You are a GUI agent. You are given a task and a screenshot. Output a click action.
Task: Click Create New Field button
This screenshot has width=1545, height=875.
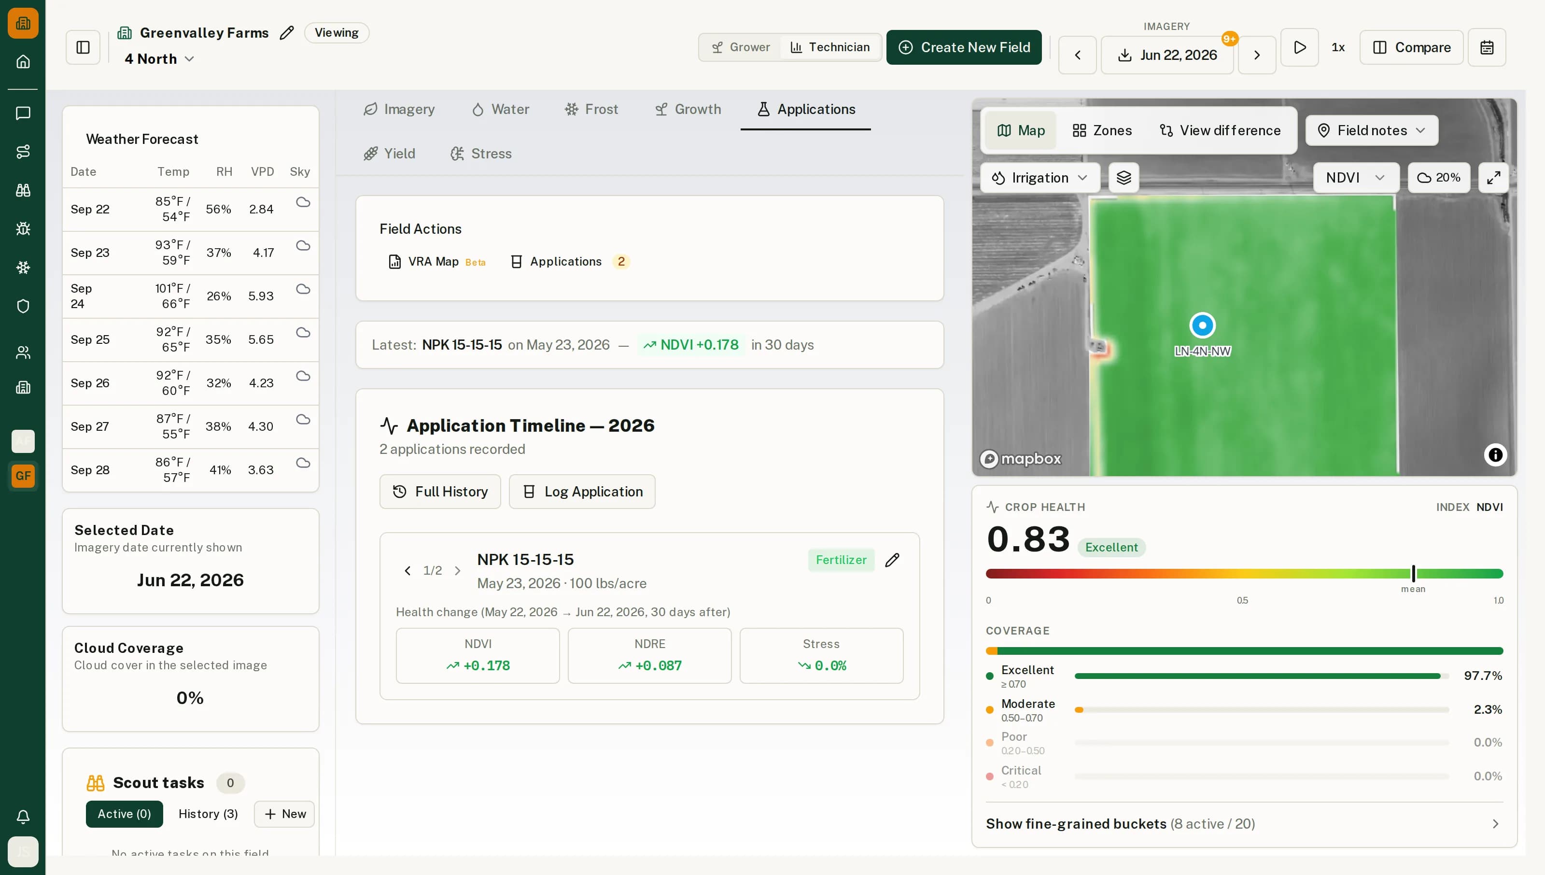tap(964, 47)
